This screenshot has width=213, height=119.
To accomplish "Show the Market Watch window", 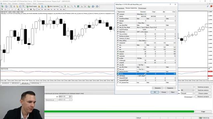I will 11,6.
